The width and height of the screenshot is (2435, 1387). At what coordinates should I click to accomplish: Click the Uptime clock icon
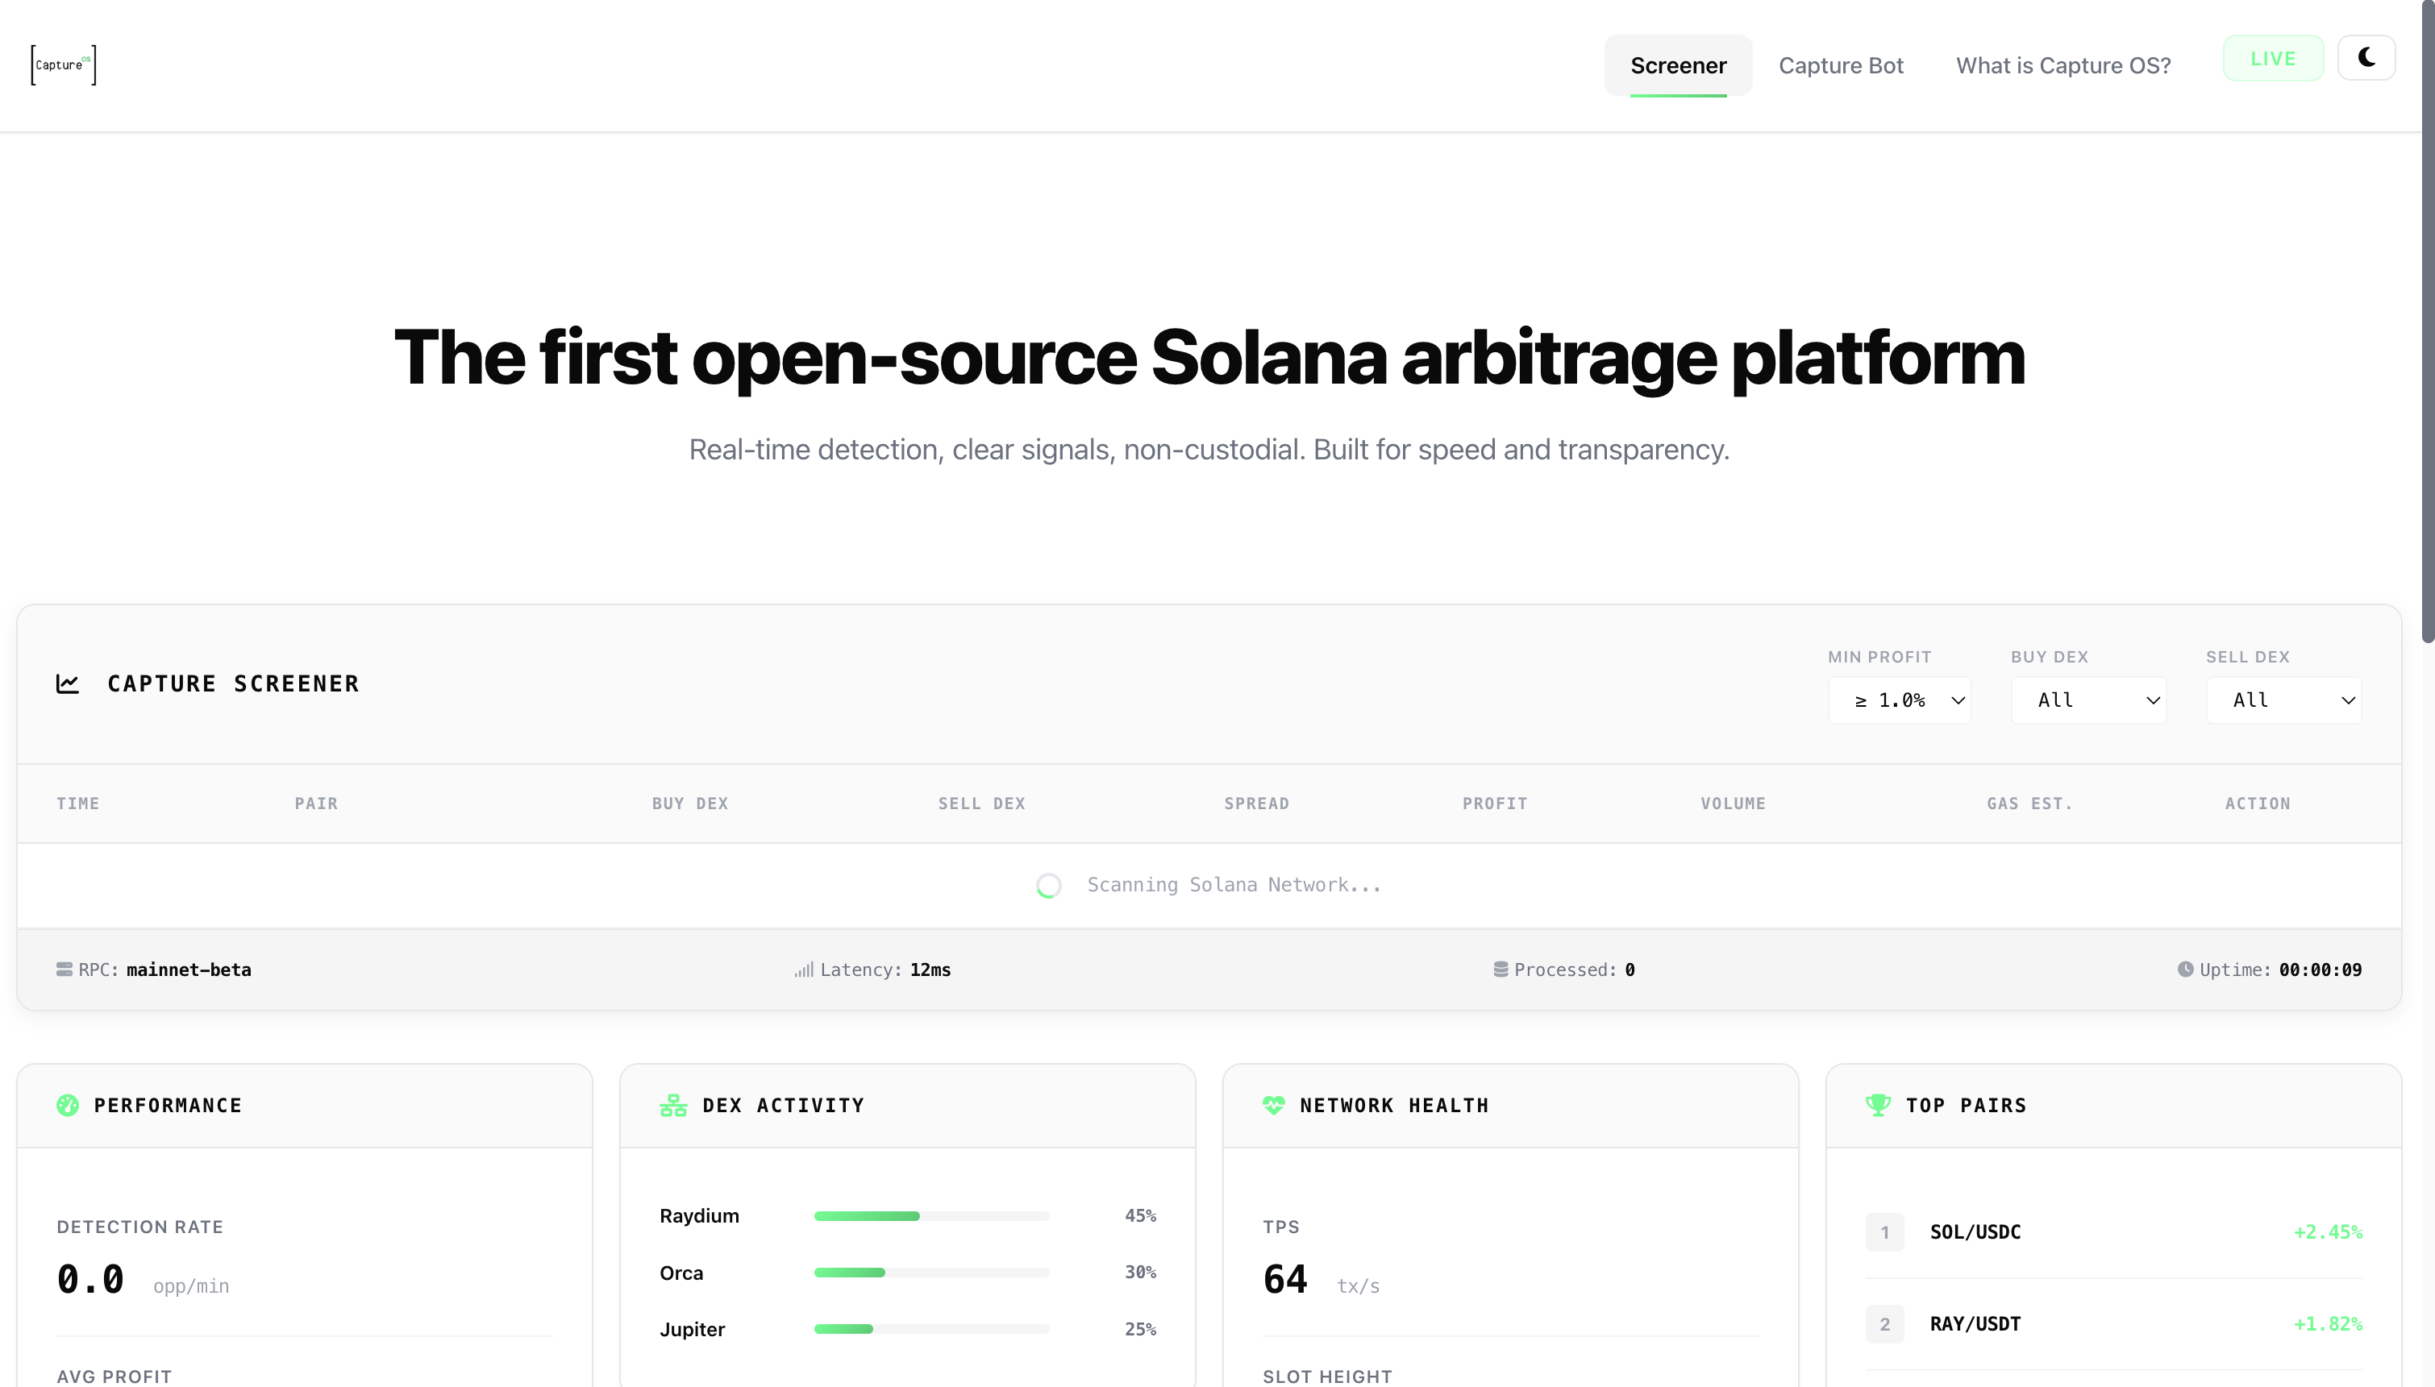click(x=2185, y=970)
